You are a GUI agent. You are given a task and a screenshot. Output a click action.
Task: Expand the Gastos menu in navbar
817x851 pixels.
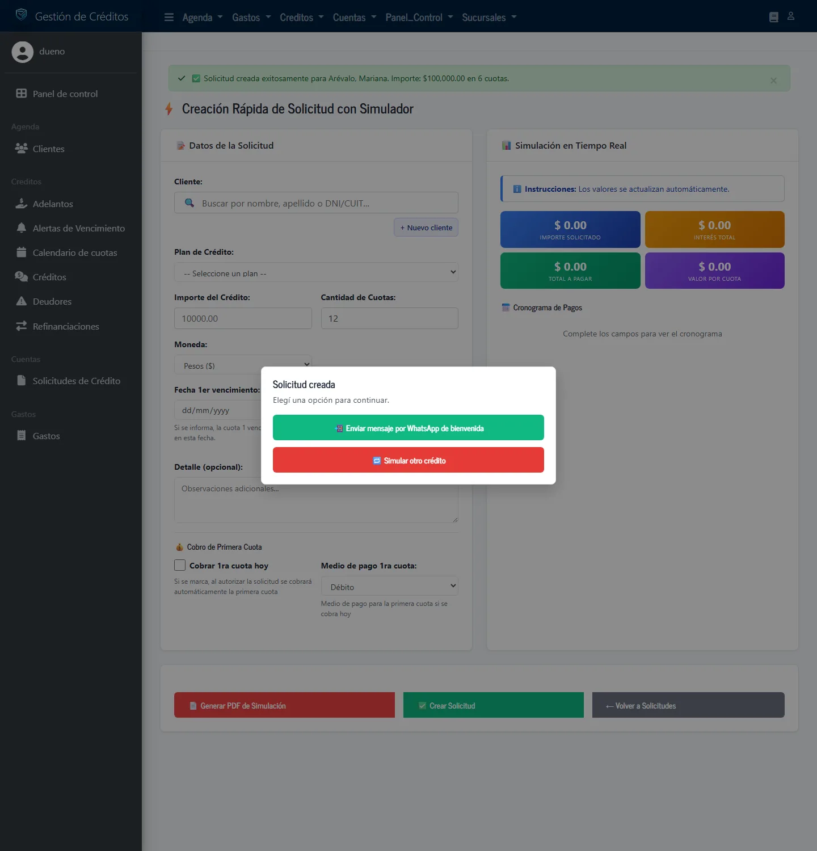(x=251, y=18)
